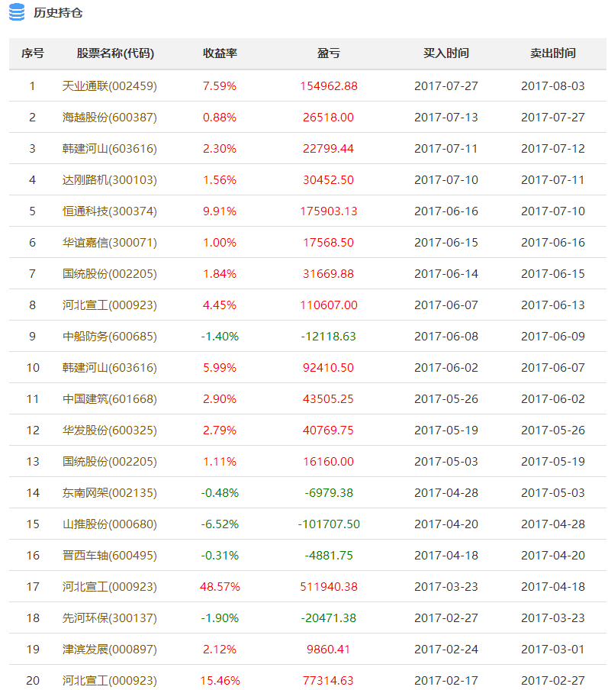Click buy date 2017-05-26

point(446,398)
